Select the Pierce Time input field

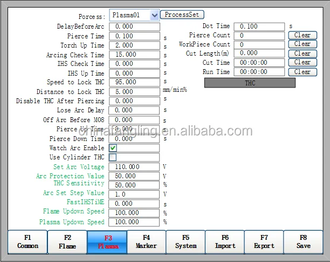click(x=134, y=36)
